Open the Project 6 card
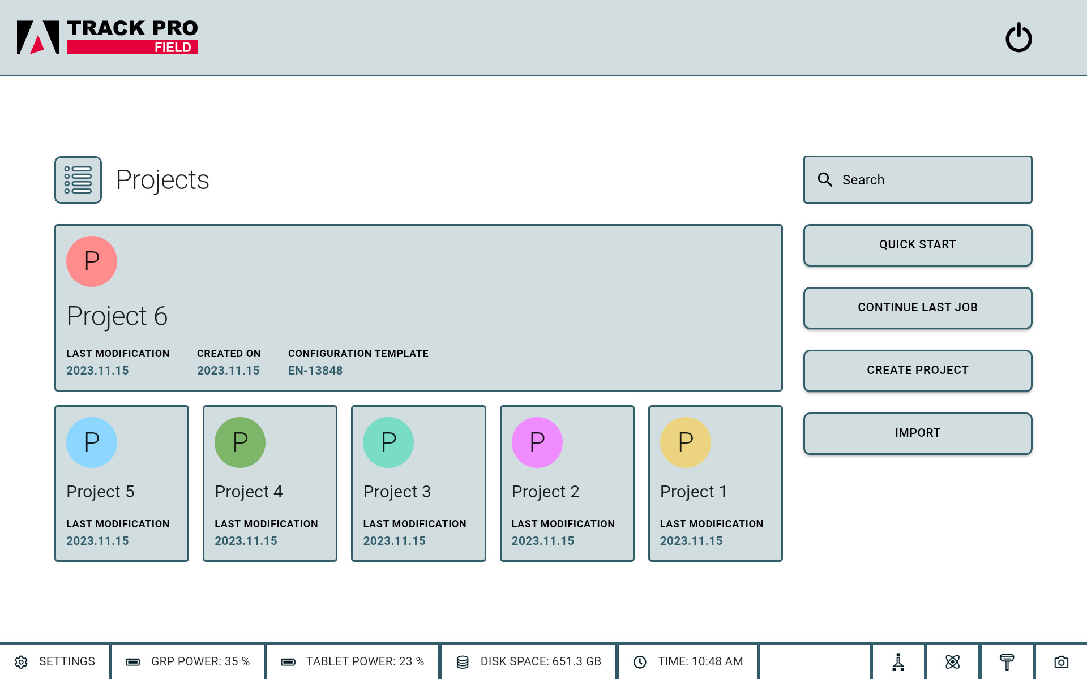 pyautogui.click(x=418, y=308)
